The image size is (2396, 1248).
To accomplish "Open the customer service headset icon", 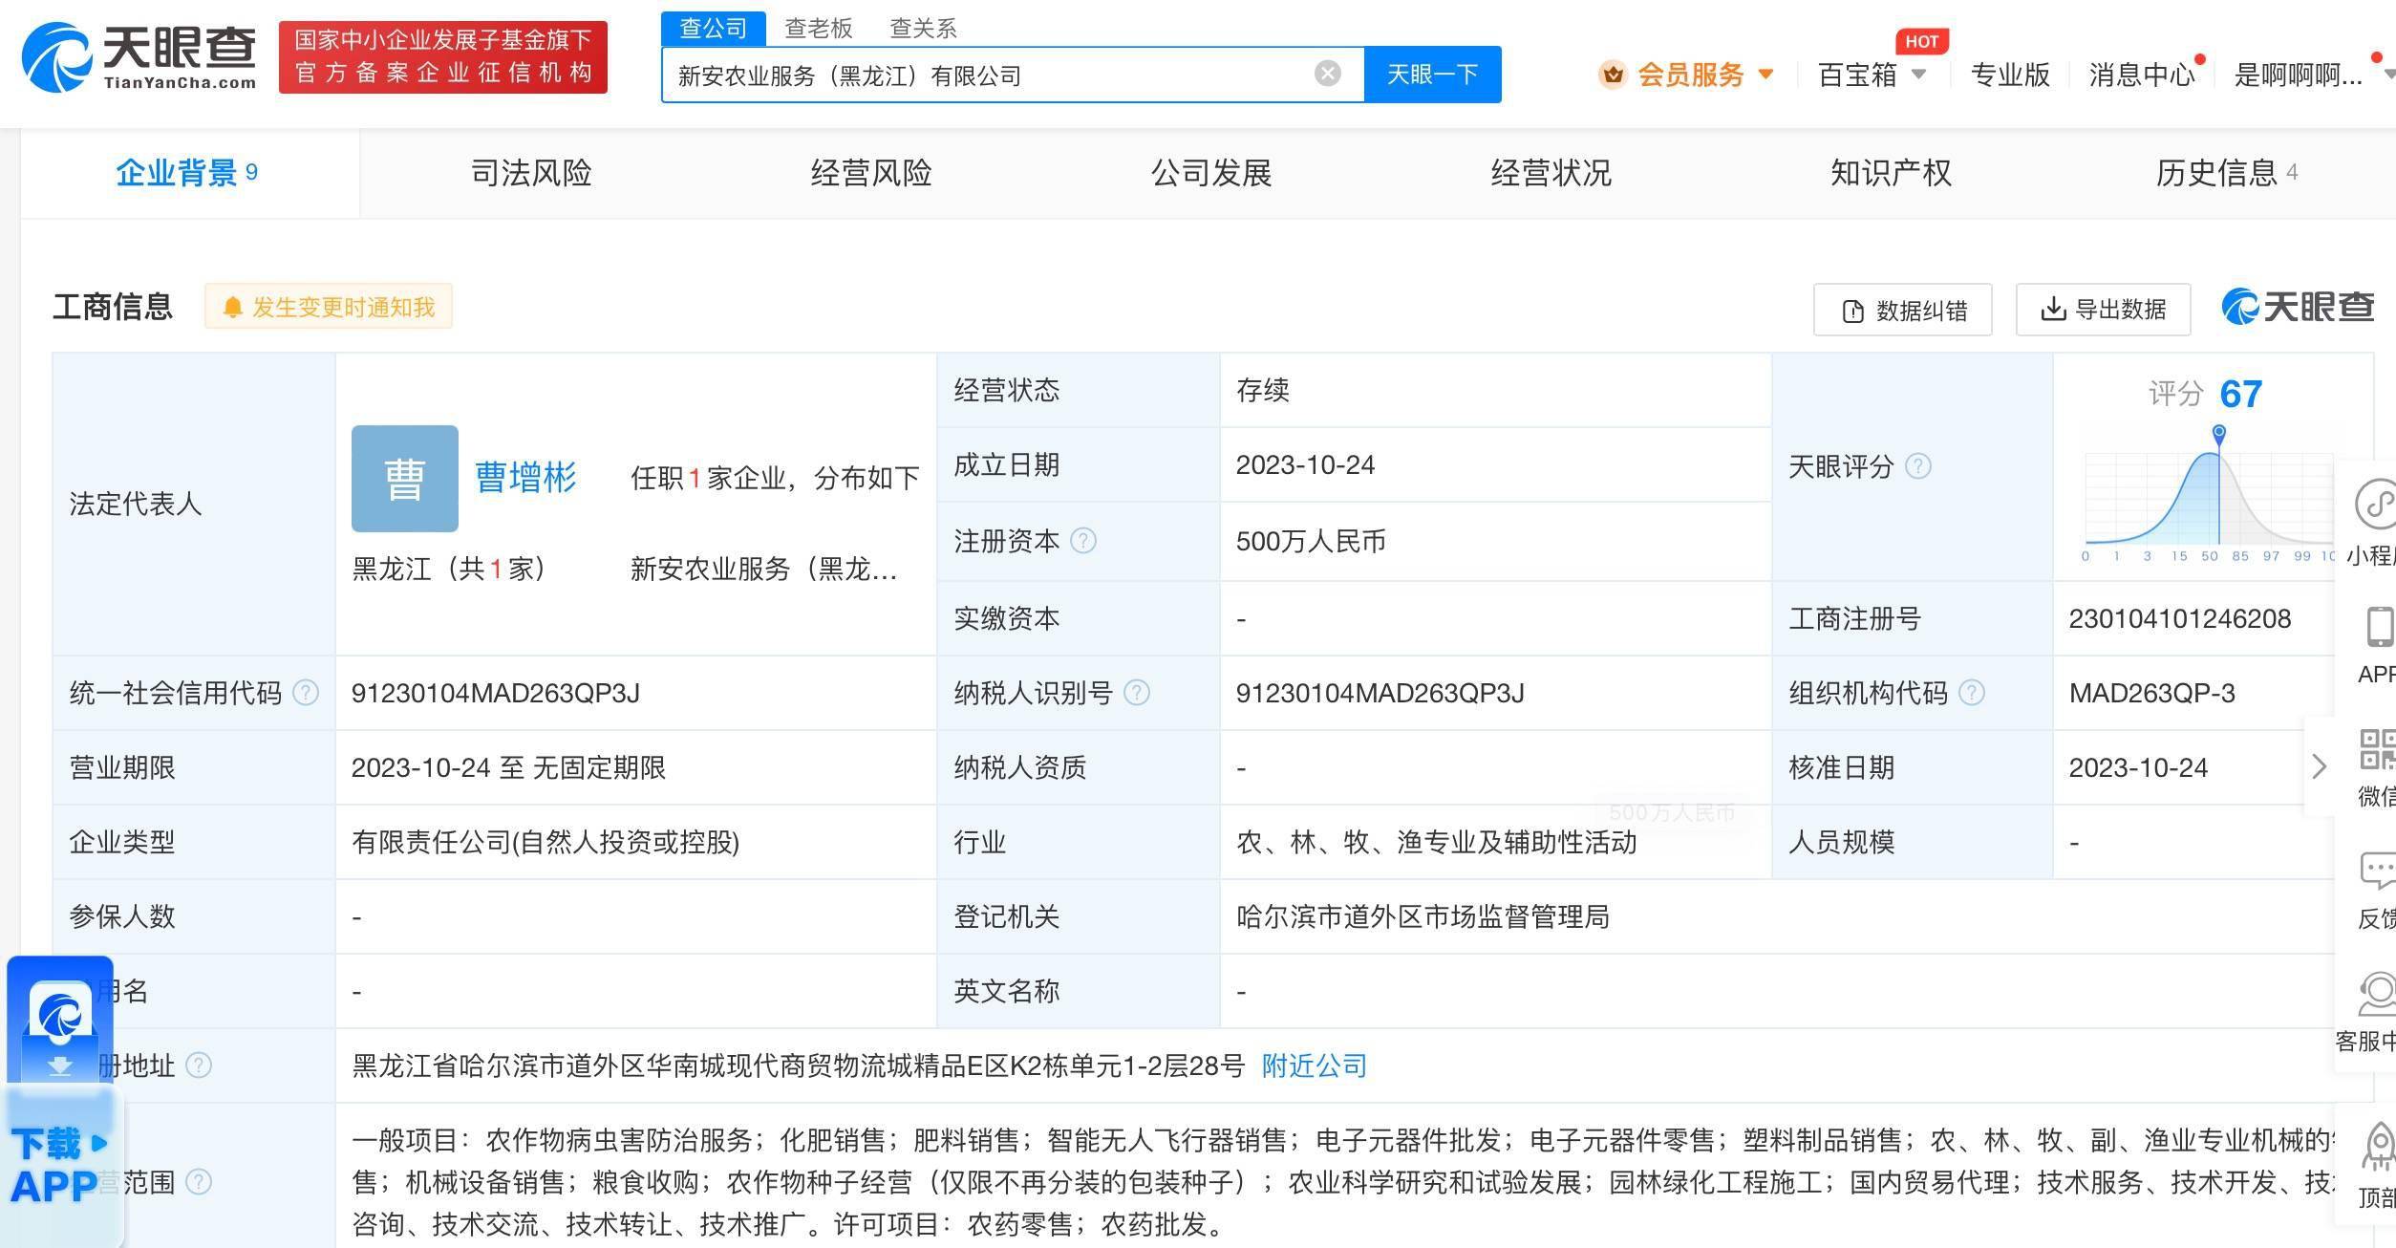I will [2378, 994].
